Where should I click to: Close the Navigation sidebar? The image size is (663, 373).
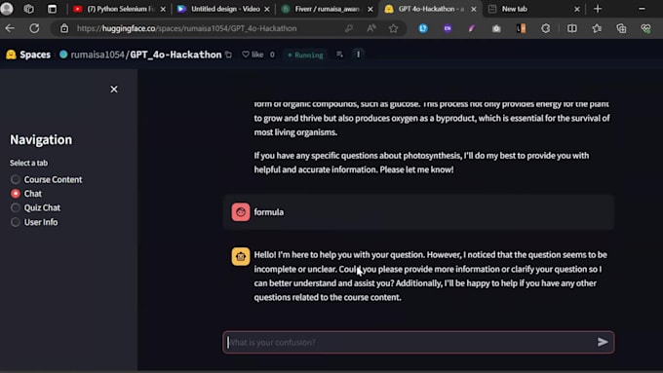pyautogui.click(x=114, y=90)
